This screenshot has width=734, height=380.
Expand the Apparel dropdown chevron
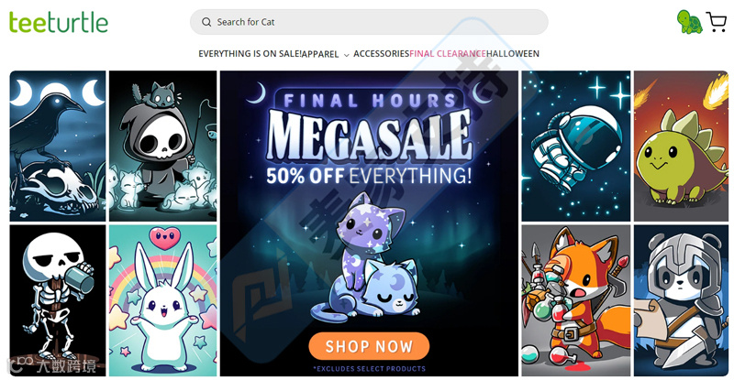pos(347,55)
